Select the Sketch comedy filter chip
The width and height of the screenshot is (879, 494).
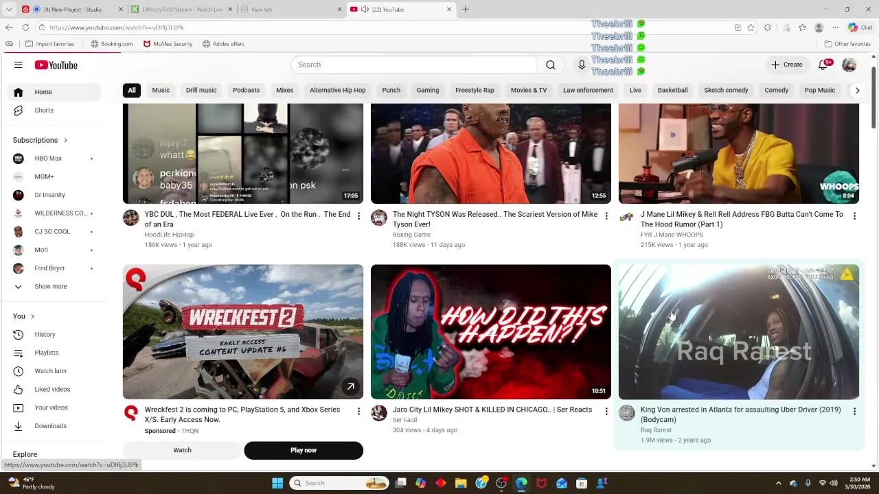pyautogui.click(x=726, y=91)
